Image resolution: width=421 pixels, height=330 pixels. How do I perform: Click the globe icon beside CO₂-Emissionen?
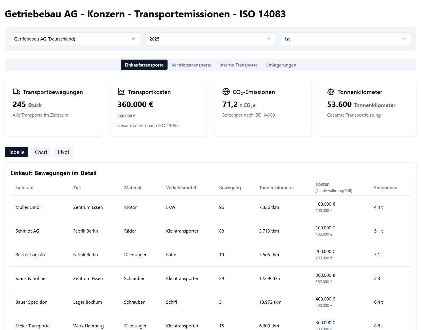tap(226, 92)
